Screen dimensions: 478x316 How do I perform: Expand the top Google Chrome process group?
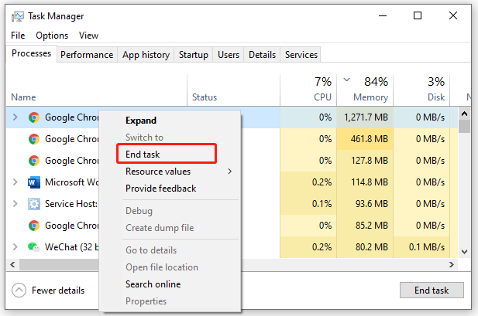pos(15,117)
